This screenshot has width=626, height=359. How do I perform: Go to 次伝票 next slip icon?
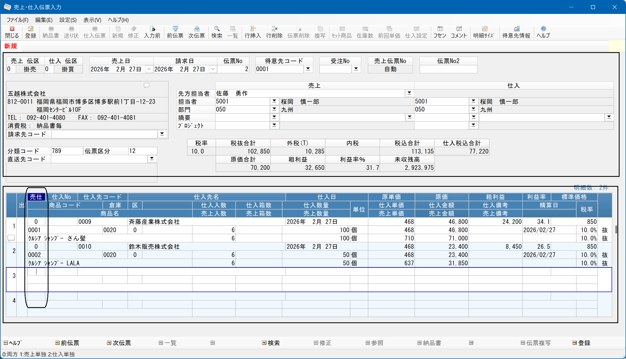pos(196,32)
